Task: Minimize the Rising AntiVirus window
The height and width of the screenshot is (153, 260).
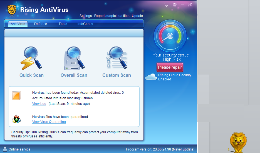Action: [182, 5]
